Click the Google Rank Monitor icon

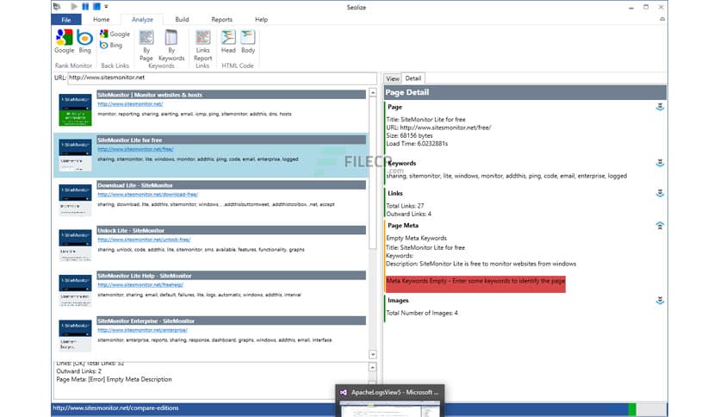64,40
